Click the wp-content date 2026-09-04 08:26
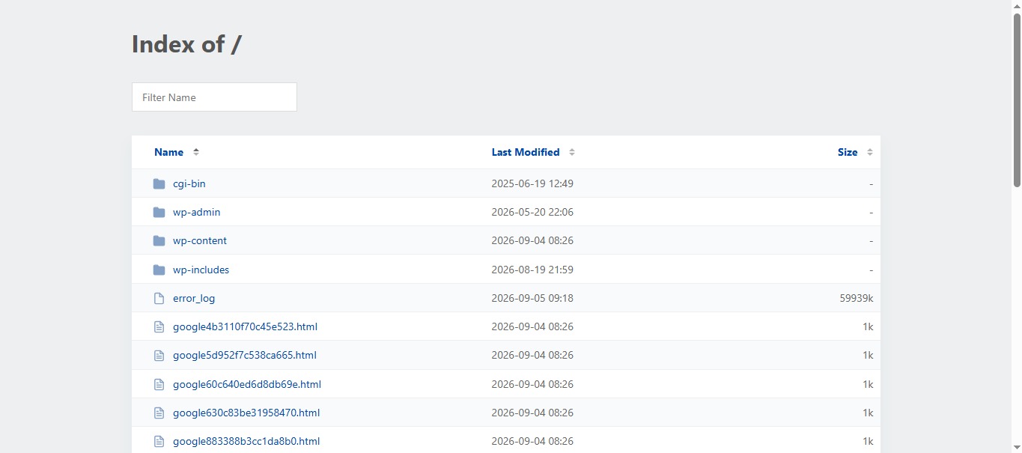The height and width of the screenshot is (453, 1022). (x=532, y=240)
